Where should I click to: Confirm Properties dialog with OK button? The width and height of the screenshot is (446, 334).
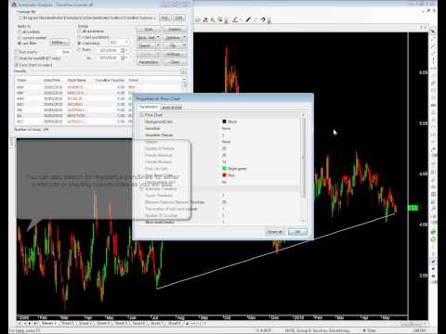tap(297, 232)
